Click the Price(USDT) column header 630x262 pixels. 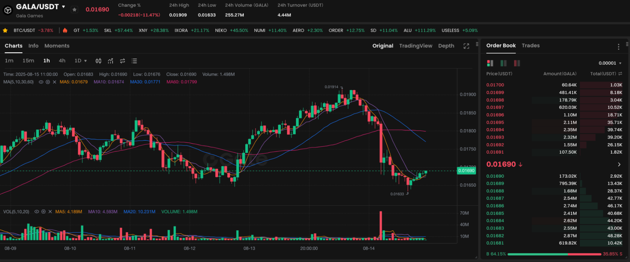tap(499, 74)
